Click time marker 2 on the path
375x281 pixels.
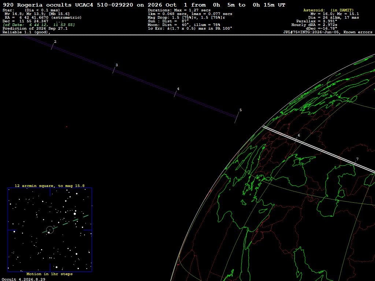coord(55,42)
